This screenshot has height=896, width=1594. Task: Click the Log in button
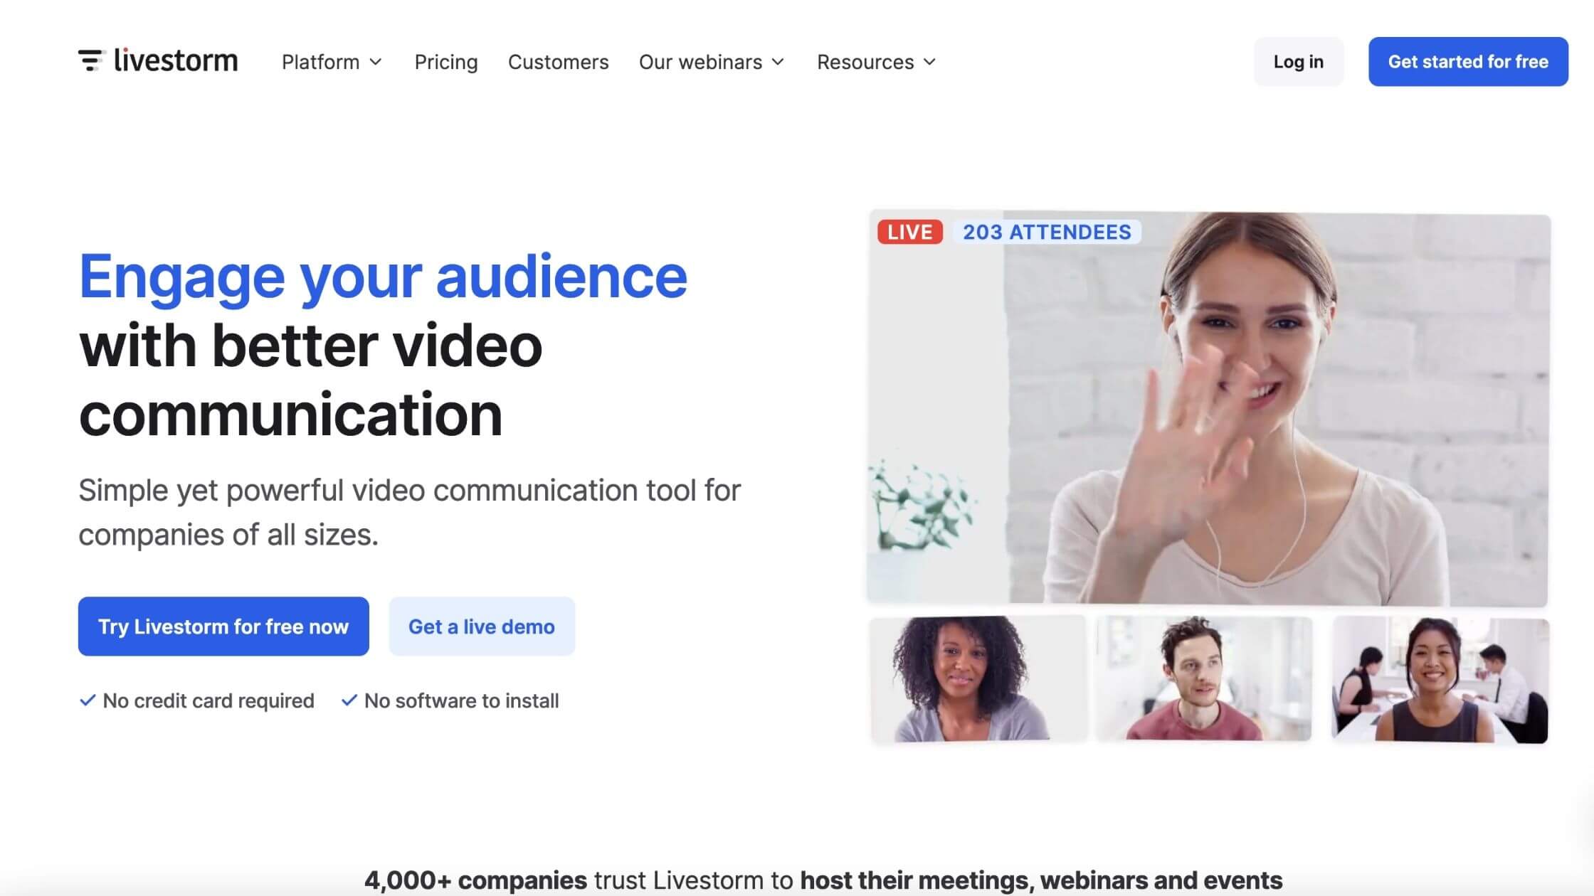pos(1299,62)
